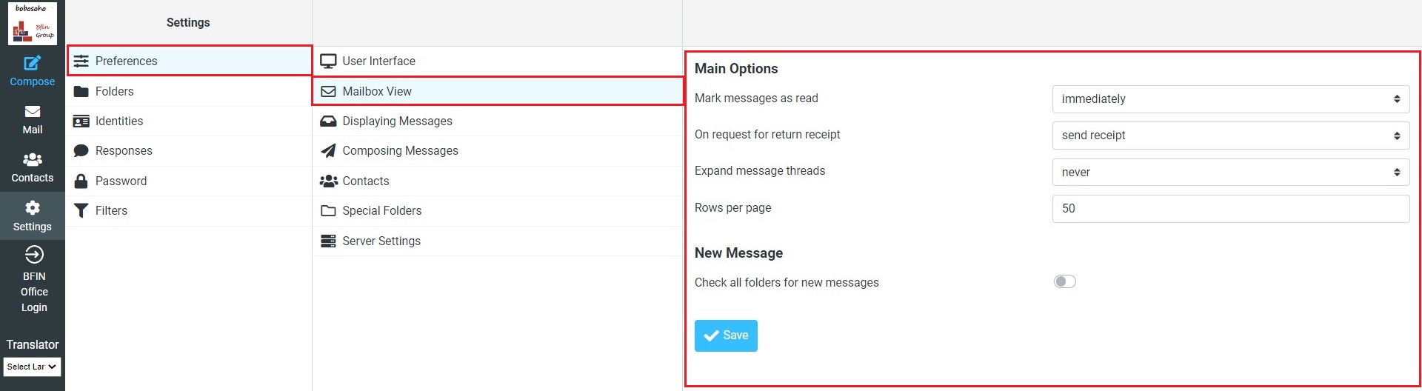Image resolution: width=1422 pixels, height=391 pixels.
Task: Open the Expand message threads dropdown
Action: point(1230,172)
